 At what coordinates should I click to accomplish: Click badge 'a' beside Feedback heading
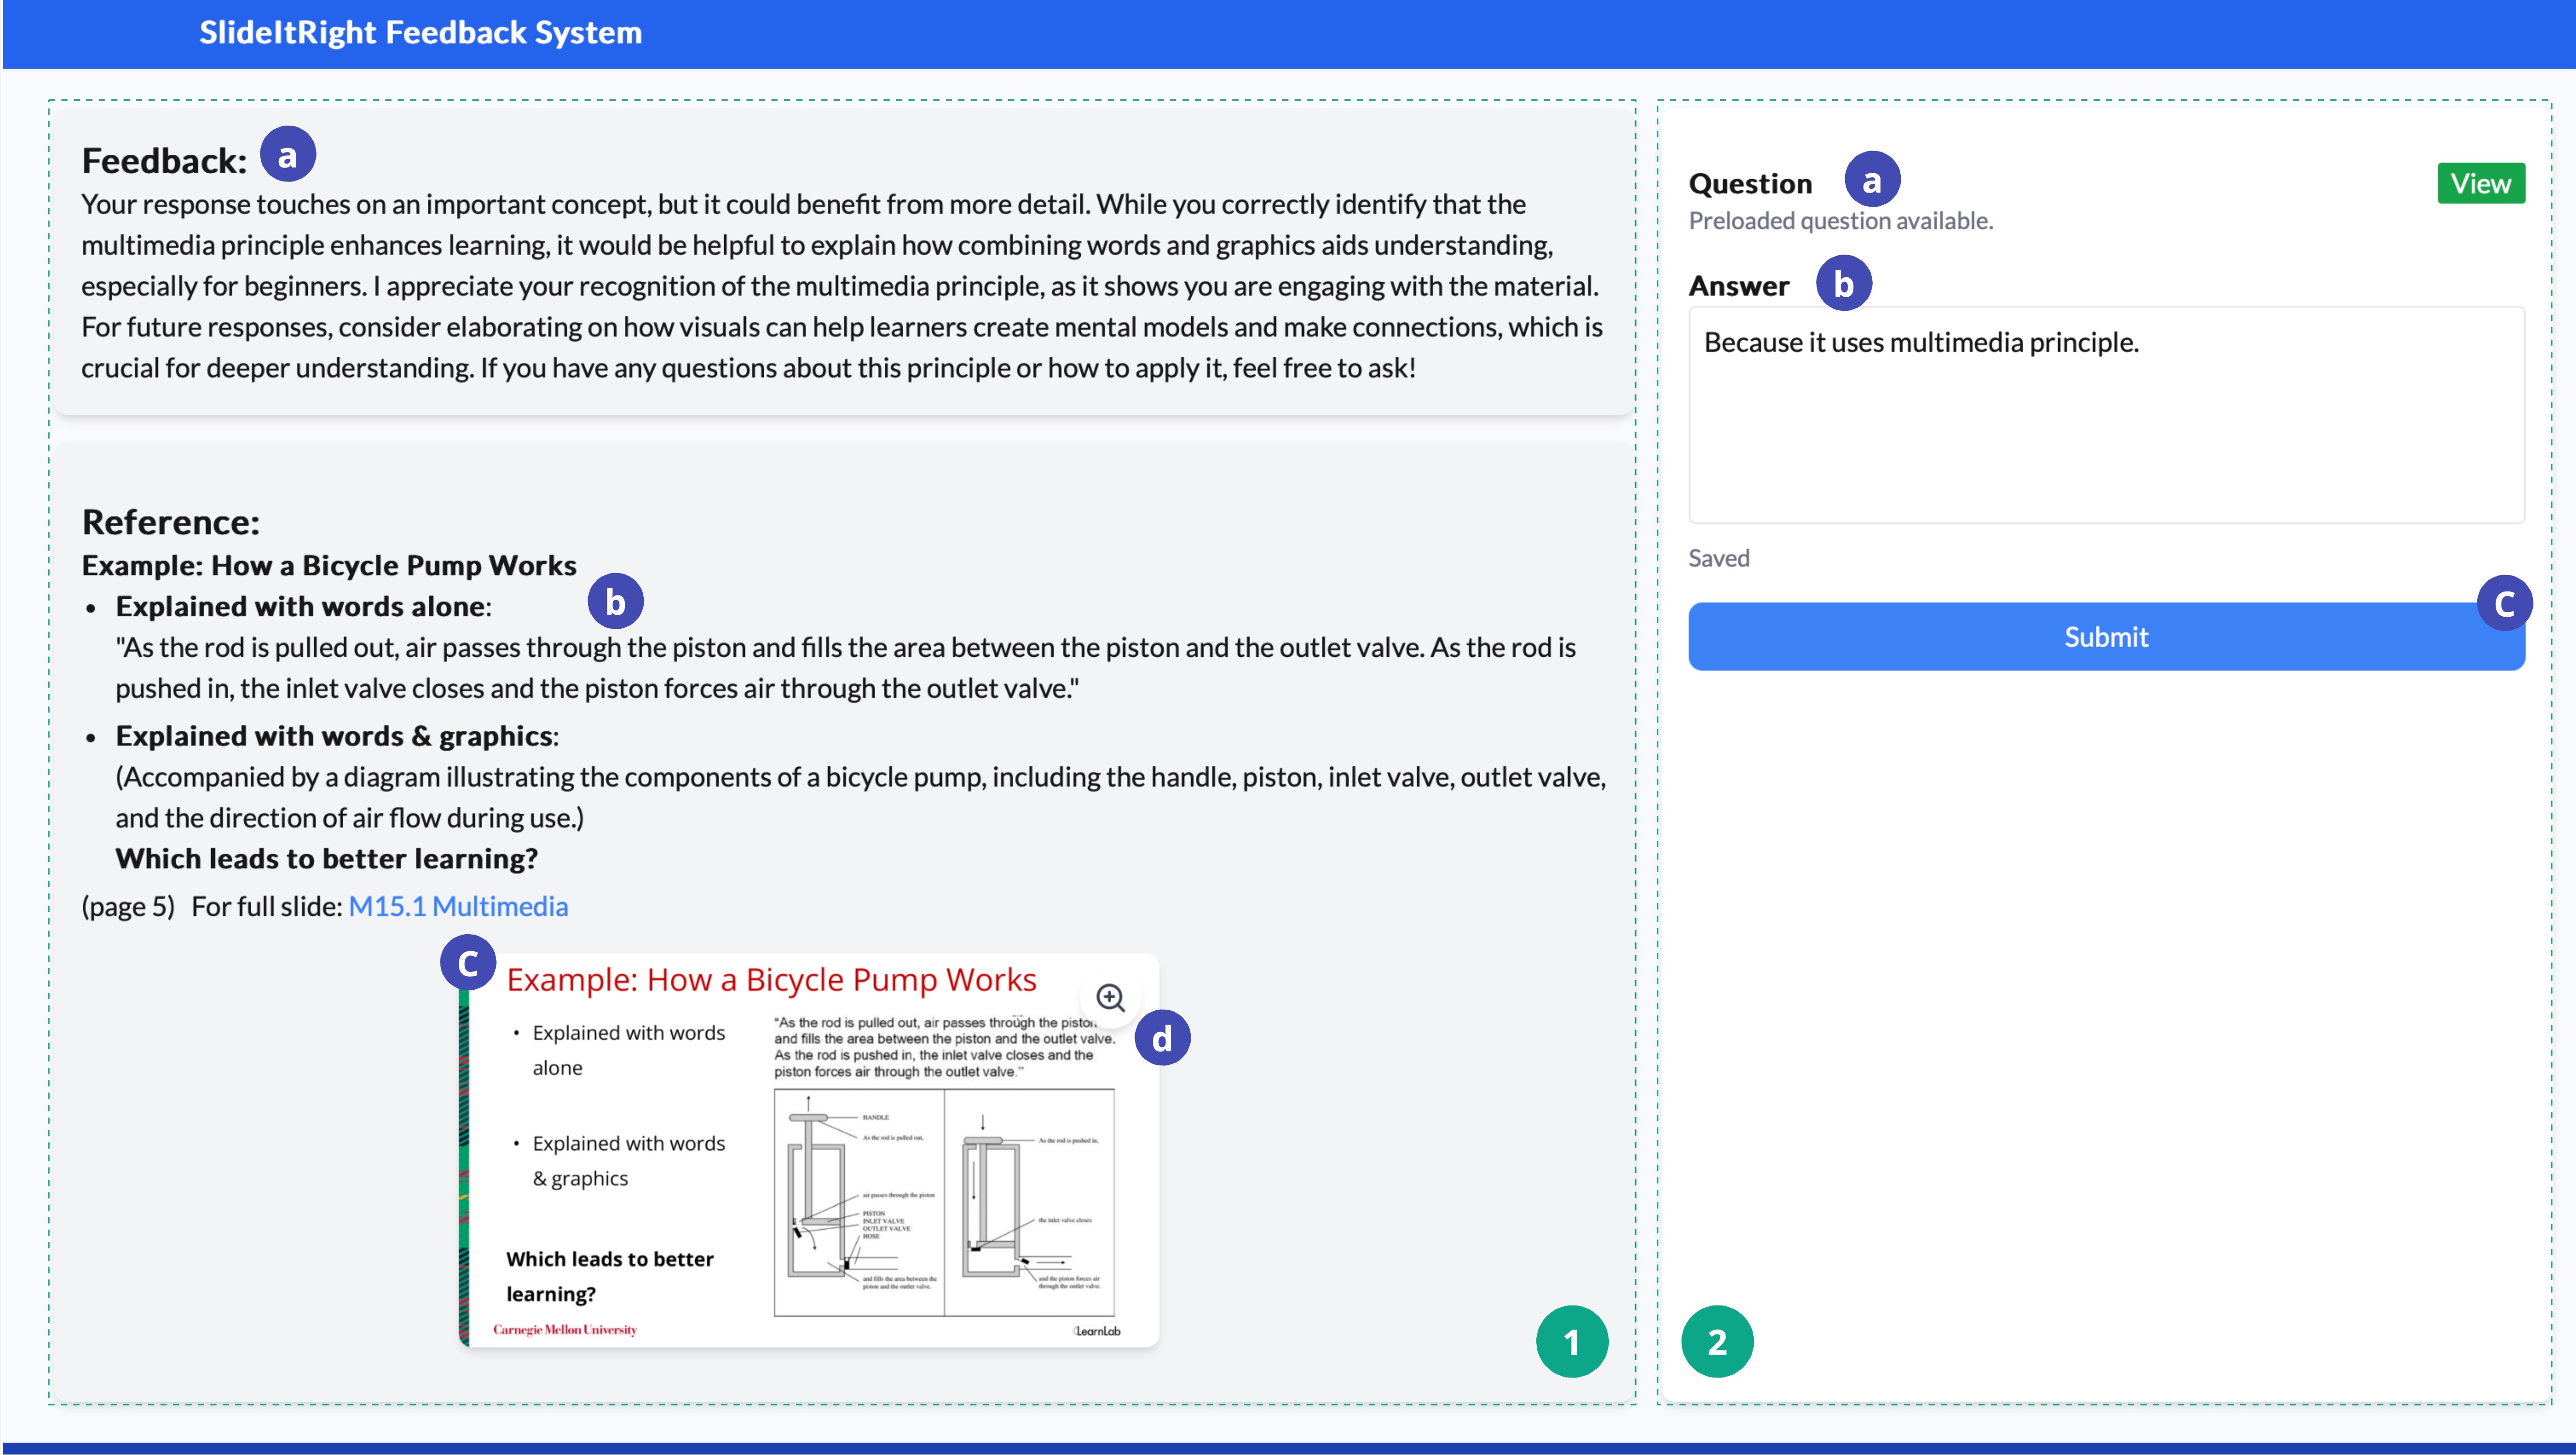point(288,155)
